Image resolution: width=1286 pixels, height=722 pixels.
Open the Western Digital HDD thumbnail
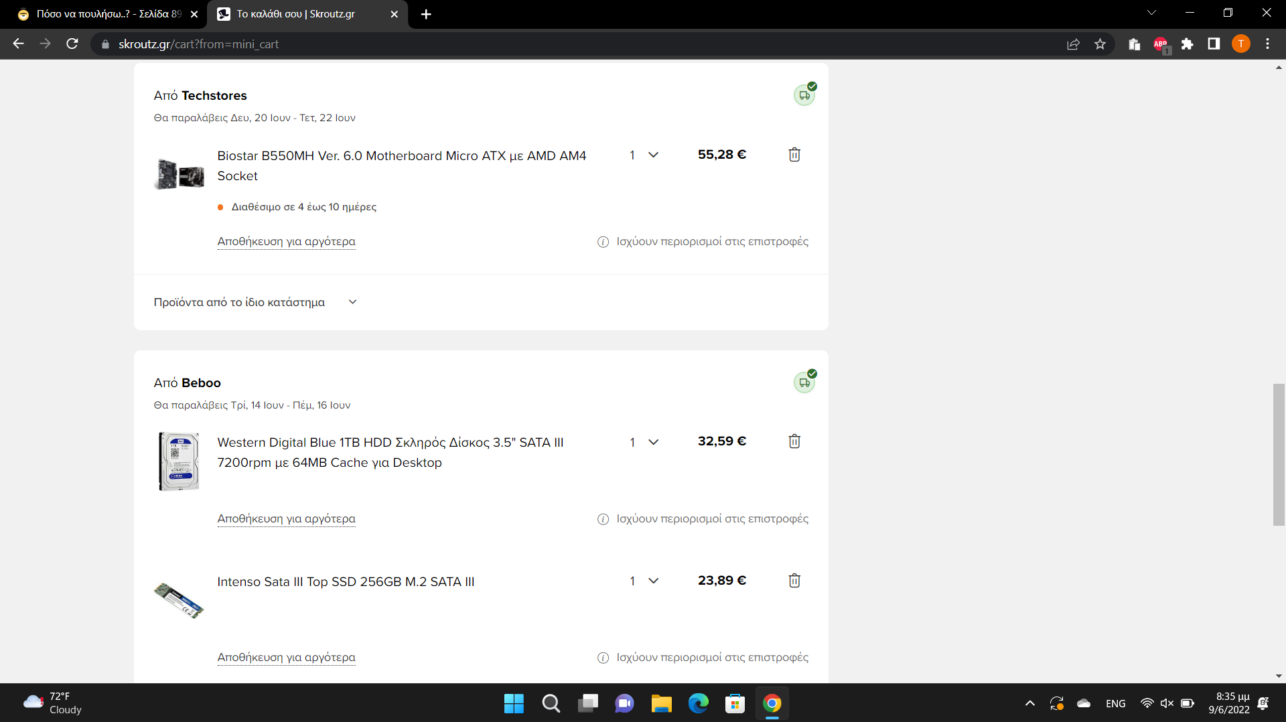click(x=179, y=461)
